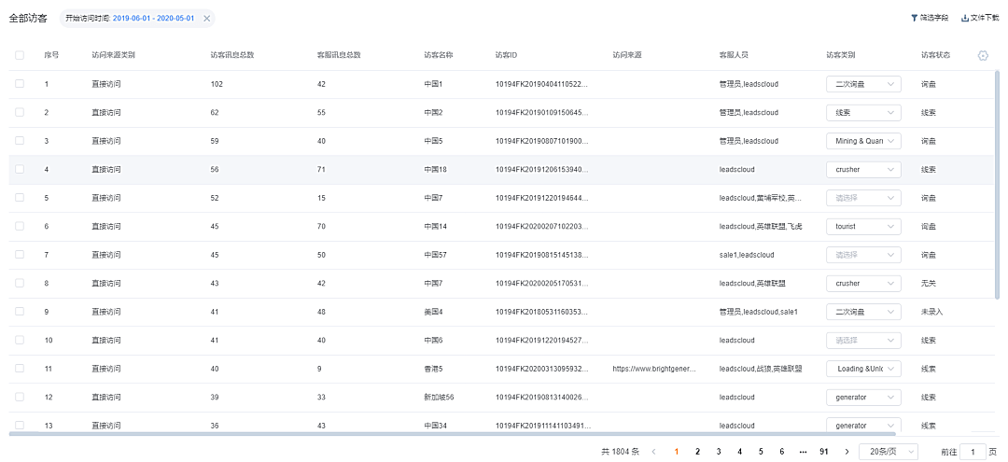Click visitor ID 10194FK20200207102203
This screenshot has height=462, width=1008.
(541, 226)
